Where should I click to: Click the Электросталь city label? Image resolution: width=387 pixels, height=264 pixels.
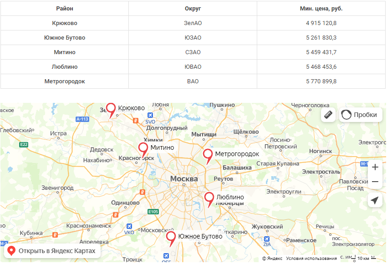point(321,172)
